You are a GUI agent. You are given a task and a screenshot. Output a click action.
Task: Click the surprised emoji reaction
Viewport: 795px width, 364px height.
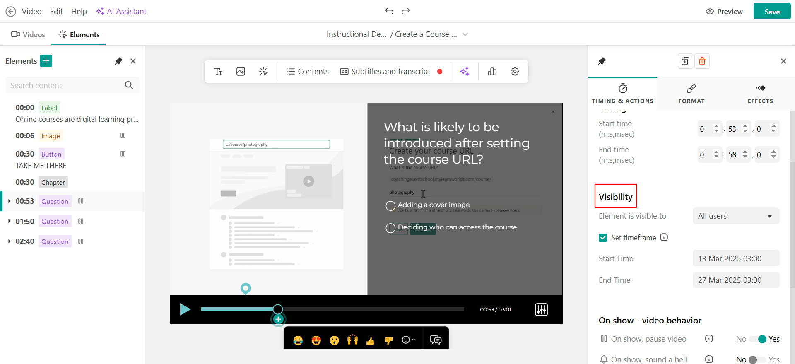334,340
